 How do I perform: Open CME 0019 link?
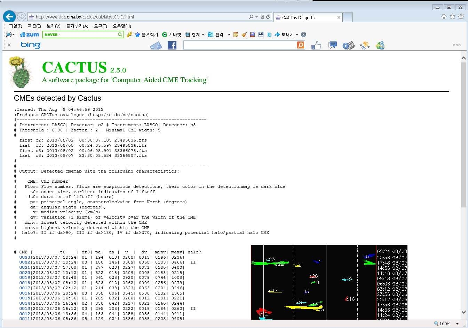(x=25, y=278)
